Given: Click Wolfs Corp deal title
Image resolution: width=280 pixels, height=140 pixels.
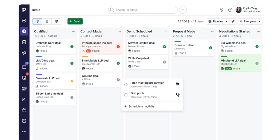Looking at the screenshot, I should tap(139, 58).
